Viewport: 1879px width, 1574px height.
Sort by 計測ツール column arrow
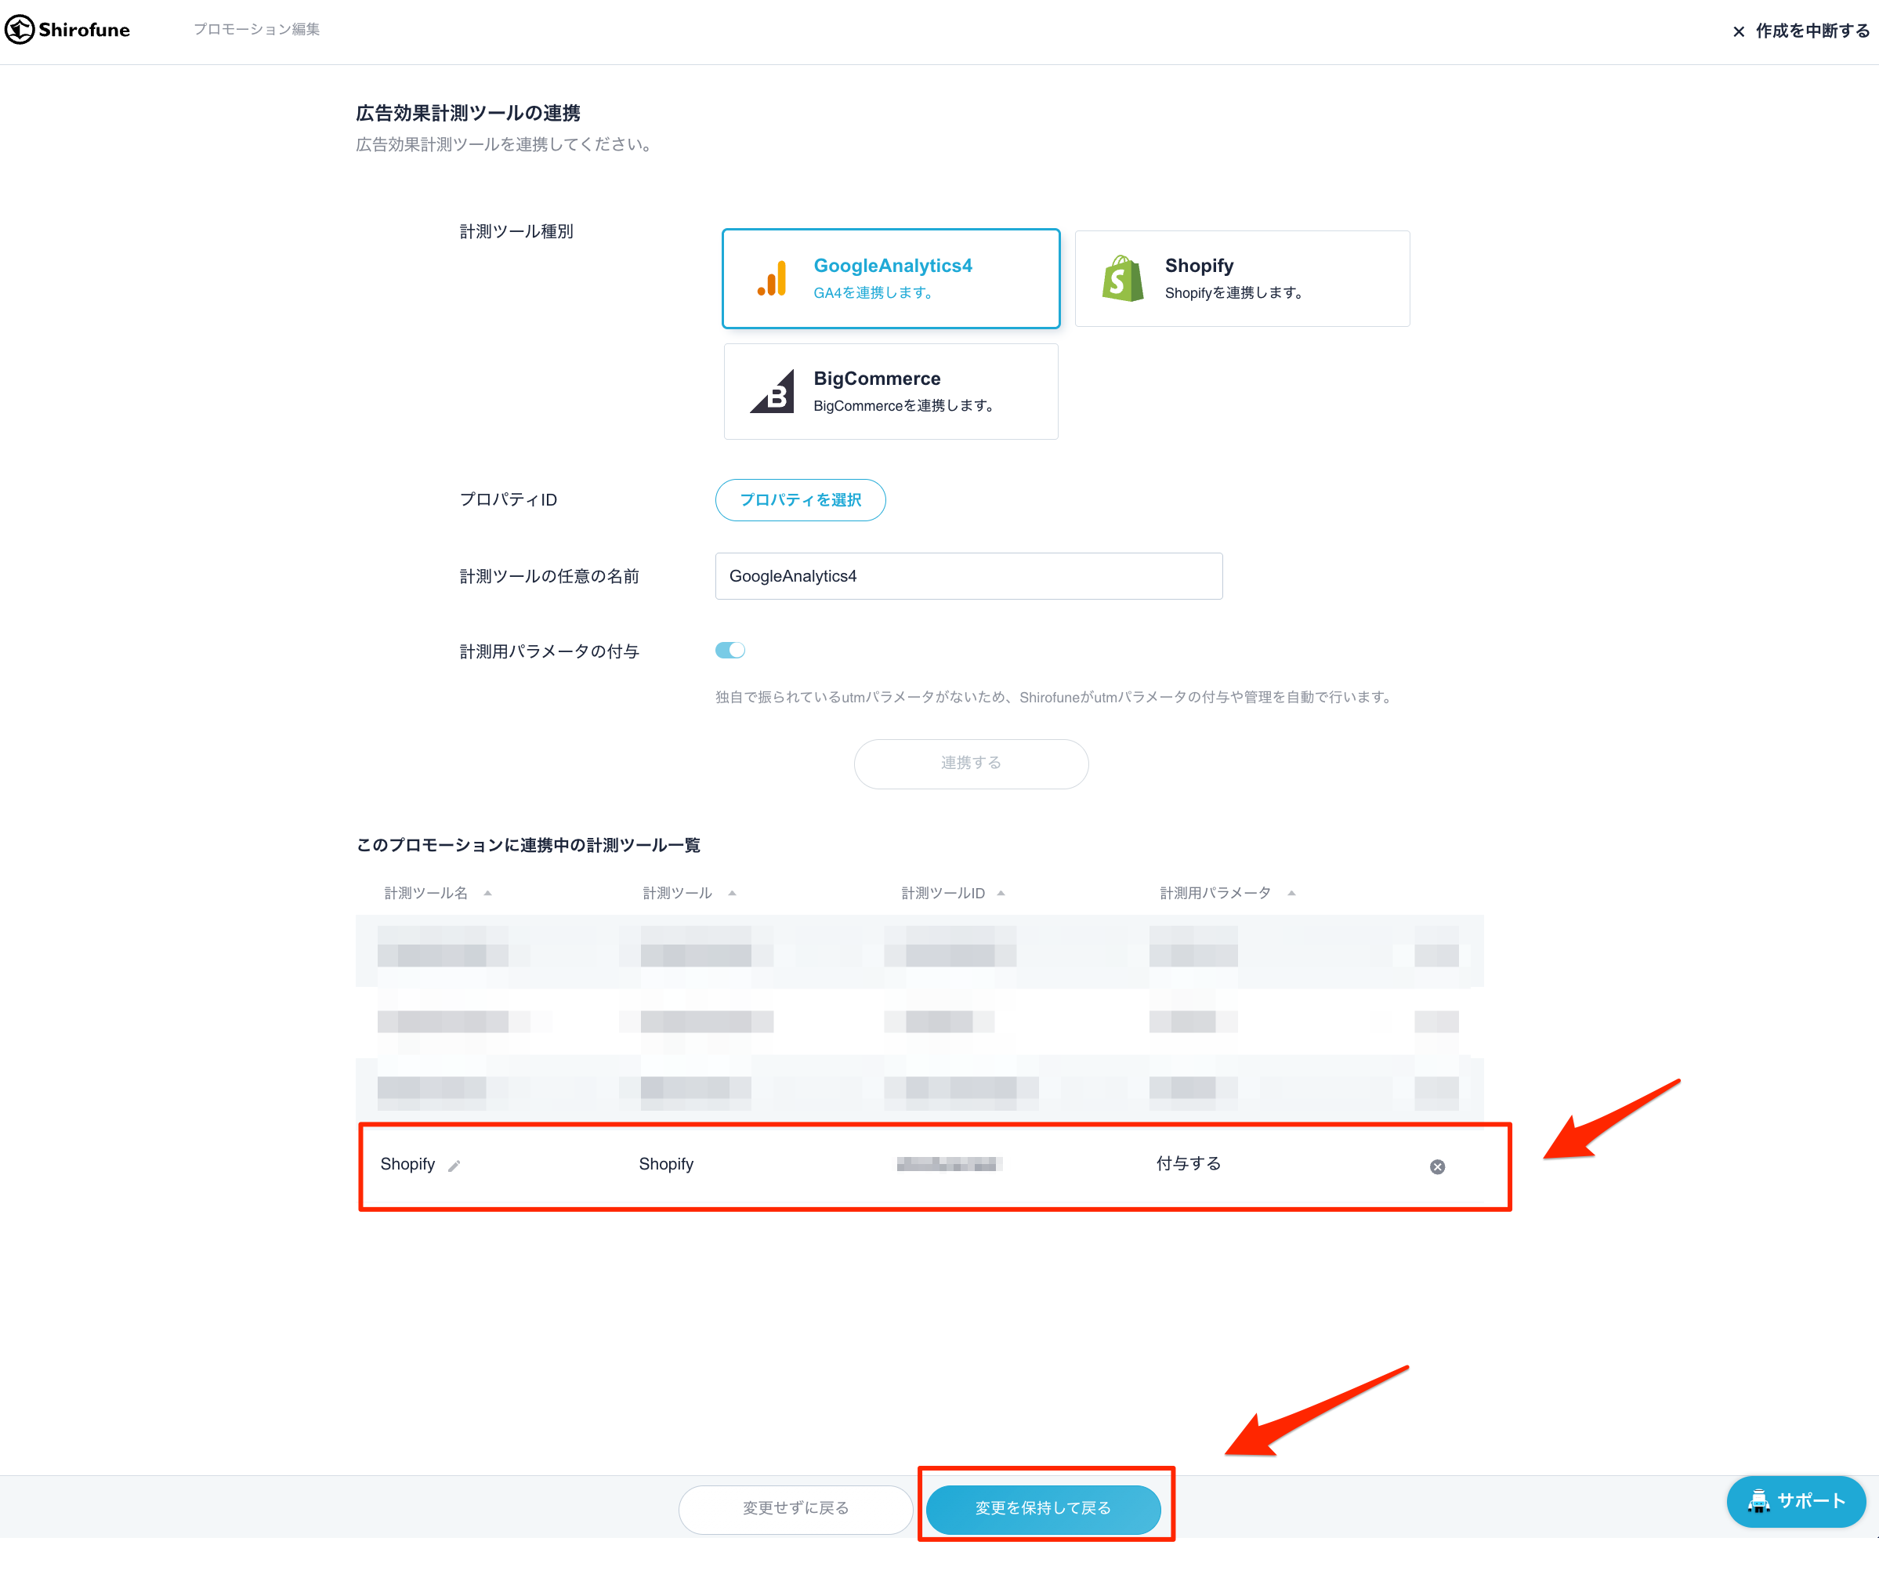pyautogui.click(x=732, y=893)
